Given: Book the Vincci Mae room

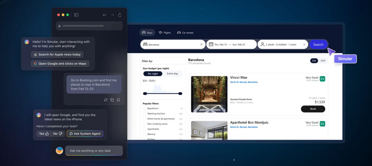Looking at the screenshot, I should 313,109.
